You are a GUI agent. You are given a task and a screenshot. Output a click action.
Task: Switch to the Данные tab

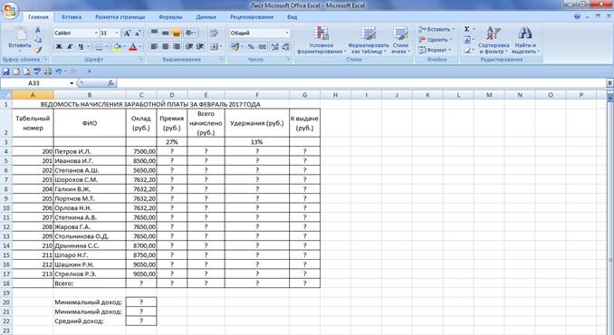(206, 17)
